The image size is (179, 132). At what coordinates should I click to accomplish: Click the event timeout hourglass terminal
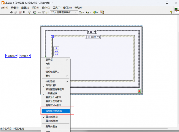point(52,37)
